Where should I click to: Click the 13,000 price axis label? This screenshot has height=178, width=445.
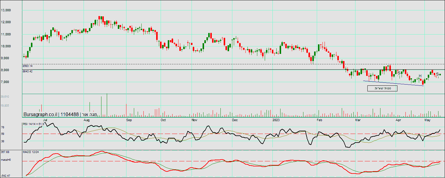tap(6, 10)
